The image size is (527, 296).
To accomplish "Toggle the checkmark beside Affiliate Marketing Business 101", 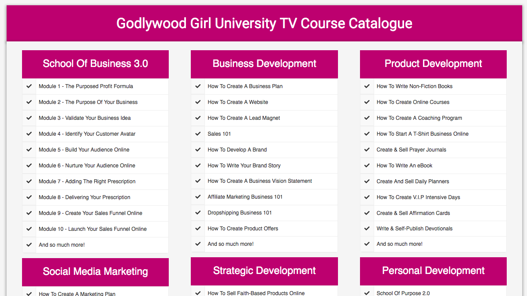I will pyautogui.click(x=198, y=197).
